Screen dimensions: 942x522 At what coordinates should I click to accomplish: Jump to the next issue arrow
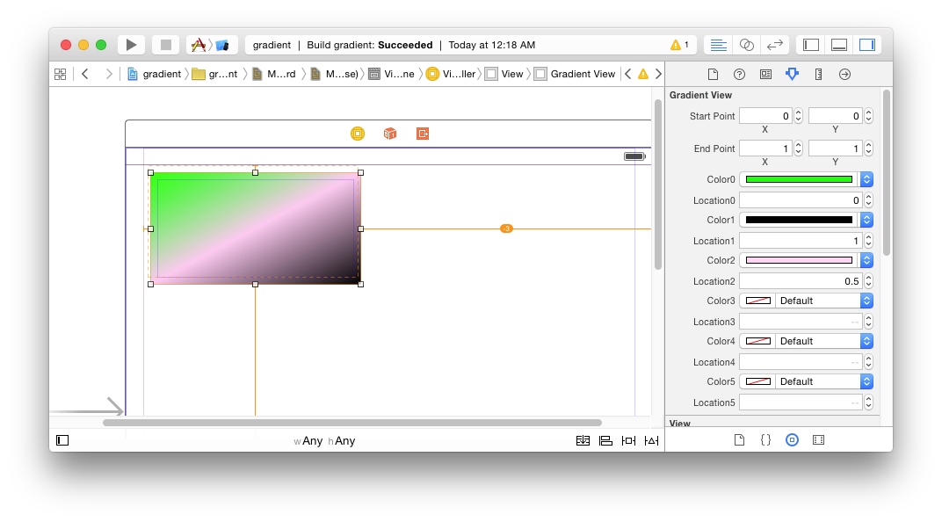tap(658, 74)
